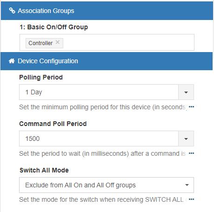This screenshot has height=212, width=214.
Task: Click the Polling Period label
Action: pyautogui.click(x=41, y=77)
